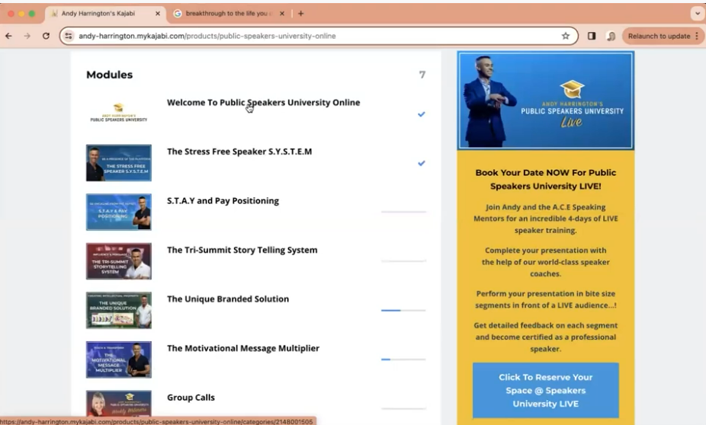
Task: Click checkmark beside Welcome To Public Speakers module
Action: click(421, 114)
